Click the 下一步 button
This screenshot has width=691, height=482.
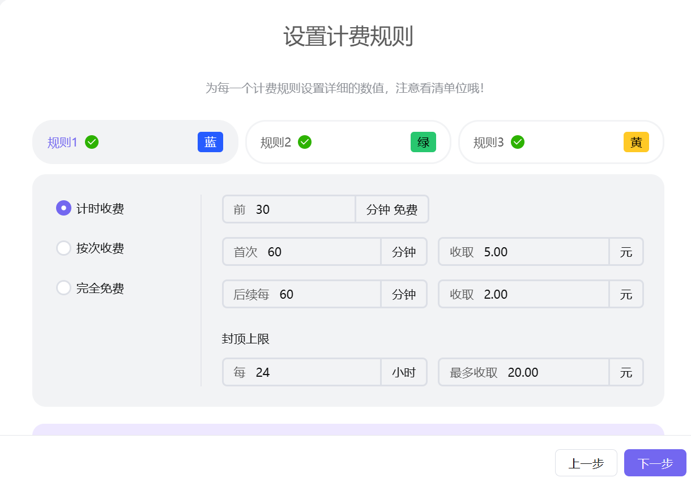coord(655,463)
